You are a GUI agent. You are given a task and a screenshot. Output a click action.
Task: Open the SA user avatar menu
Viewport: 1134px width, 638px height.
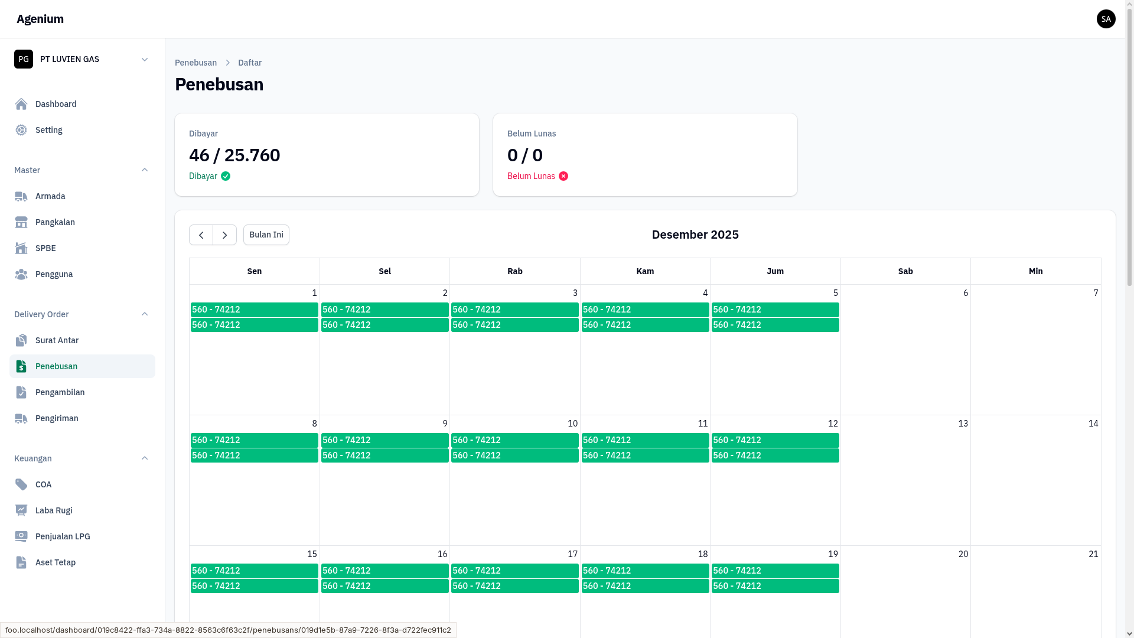pyautogui.click(x=1106, y=19)
